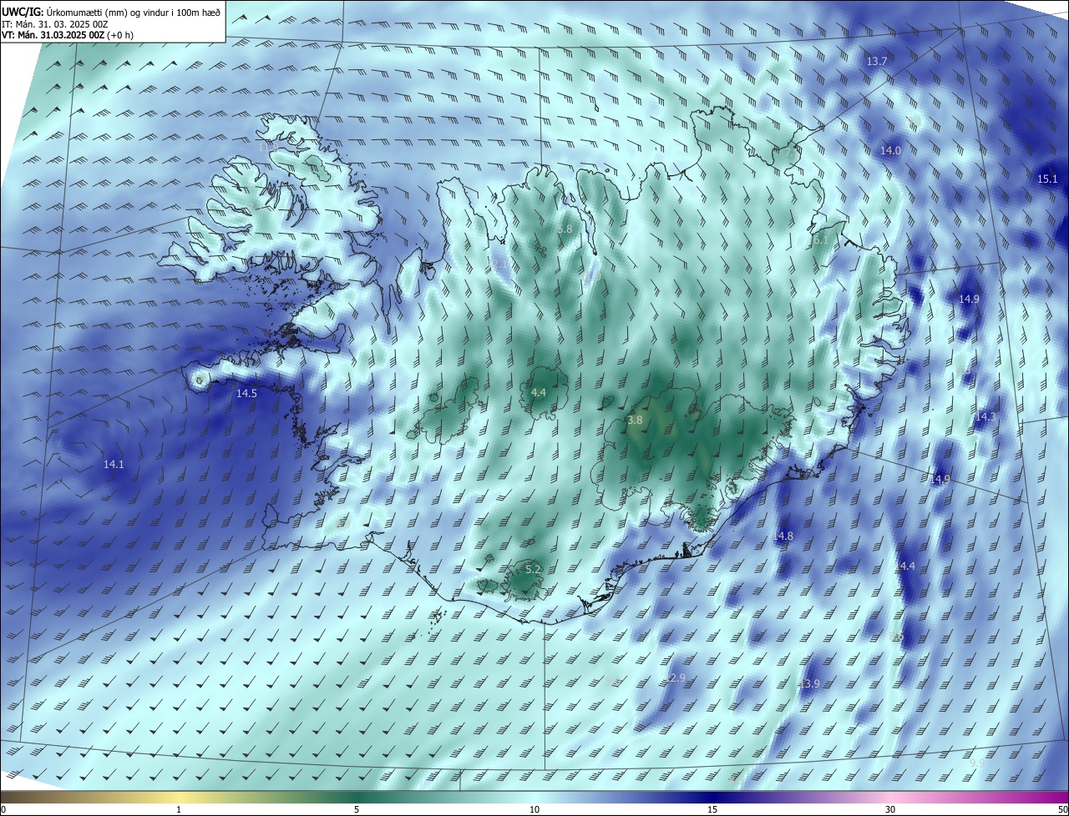Viewport: 1069px width, 816px height.
Task: Click the 14.0 value label
Action: pyautogui.click(x=890, y=150)
